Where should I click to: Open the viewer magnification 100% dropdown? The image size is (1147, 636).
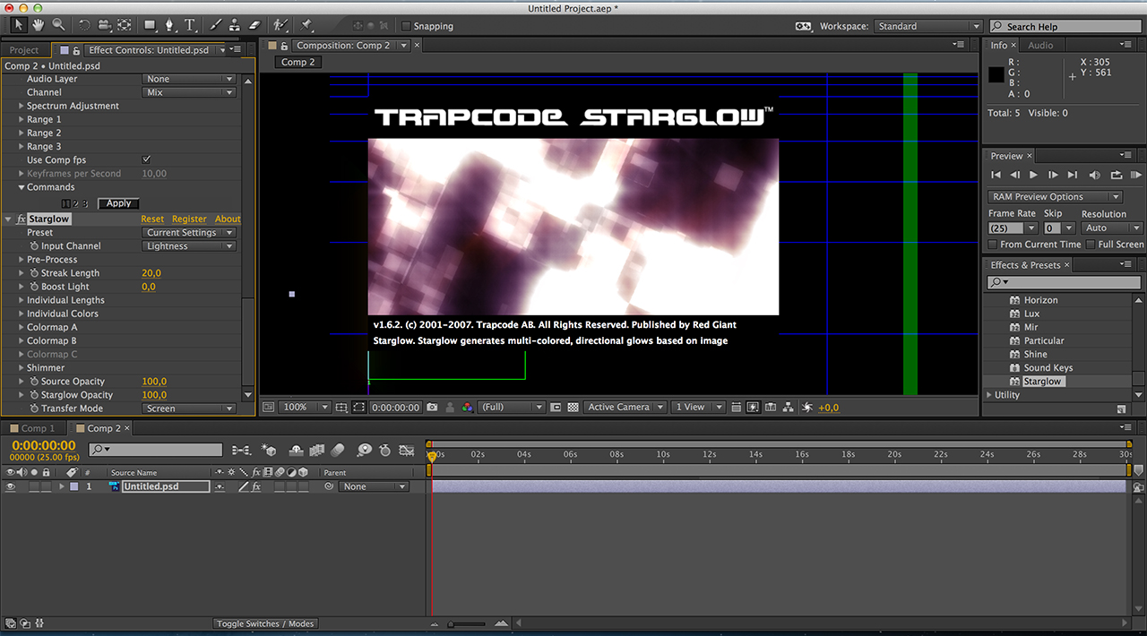coord(305,408)
